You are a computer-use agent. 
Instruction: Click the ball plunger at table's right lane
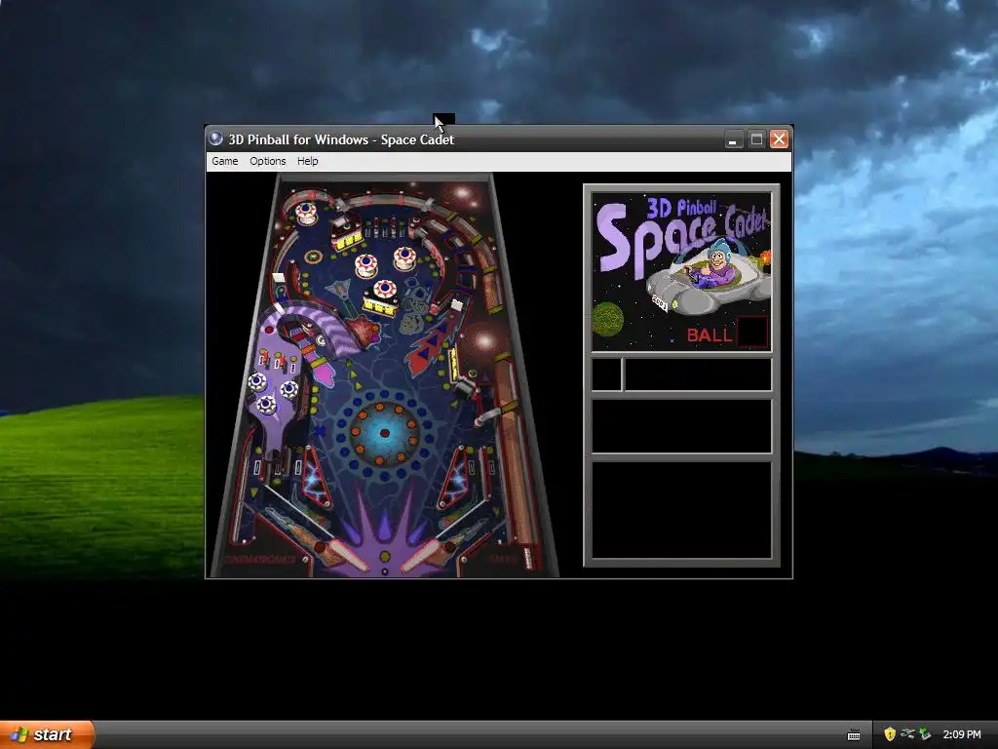(x=527, y=557)
